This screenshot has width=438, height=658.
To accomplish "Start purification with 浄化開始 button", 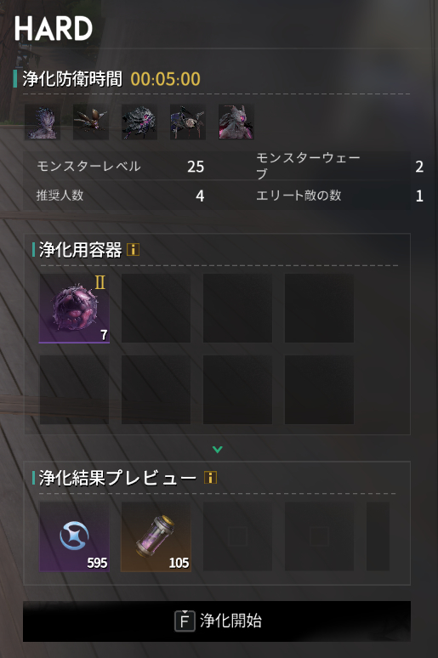I will click(217, 621).
